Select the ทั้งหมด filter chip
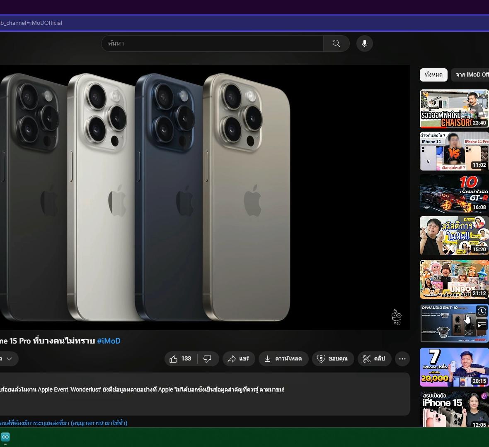 (433, 75)
